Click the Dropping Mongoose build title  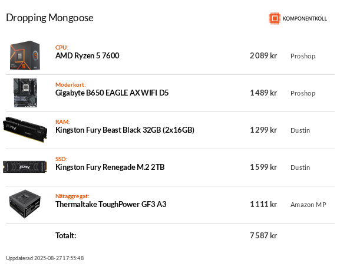click(49, 18)
